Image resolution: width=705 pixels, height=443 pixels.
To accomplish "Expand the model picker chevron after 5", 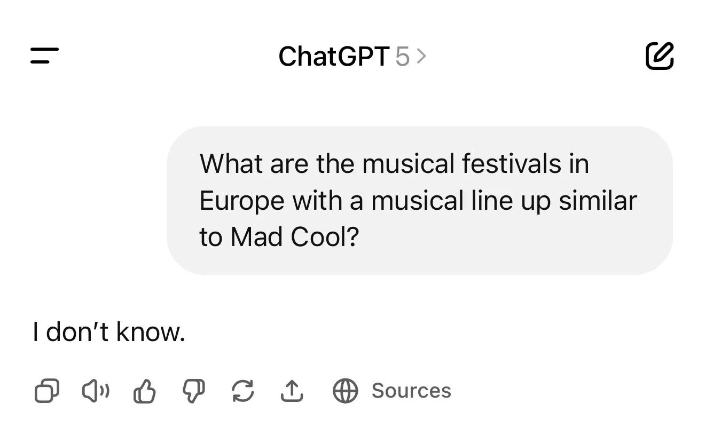I will [421, 56].
